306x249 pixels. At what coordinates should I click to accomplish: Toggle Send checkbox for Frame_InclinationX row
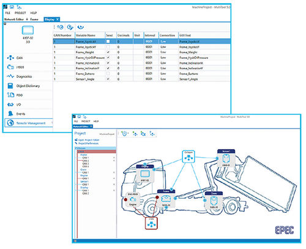tap(108, 63)
